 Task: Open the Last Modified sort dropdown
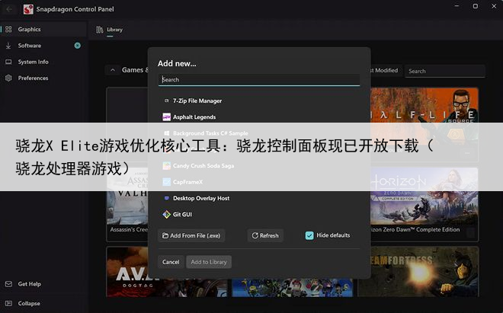pyautogui.click(x=383, y=71)
